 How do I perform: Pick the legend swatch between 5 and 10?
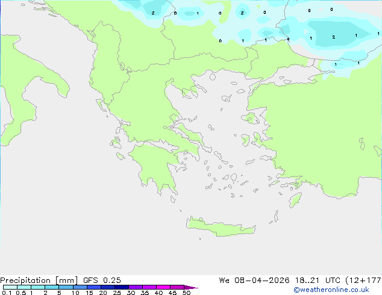pyautogui.click(x=66, y=287)
